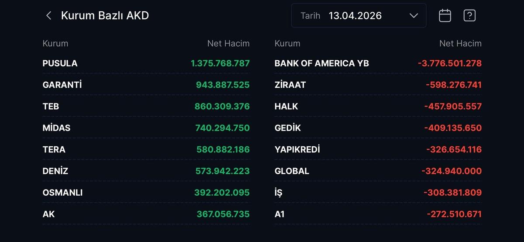Image resolution: width=524 pixels, height=242 pixels.
Task: Sort by left Kurum column header
Action: point(55,43)
